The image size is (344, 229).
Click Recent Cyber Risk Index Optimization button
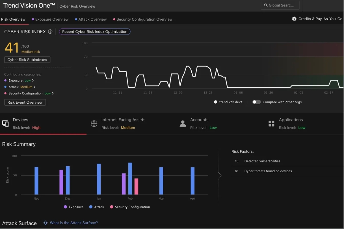[95, 32]
